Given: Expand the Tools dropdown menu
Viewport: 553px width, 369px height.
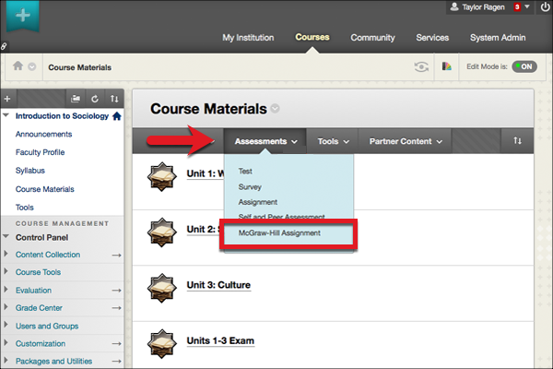Looking at the screenshot, I should click(333, 142).
